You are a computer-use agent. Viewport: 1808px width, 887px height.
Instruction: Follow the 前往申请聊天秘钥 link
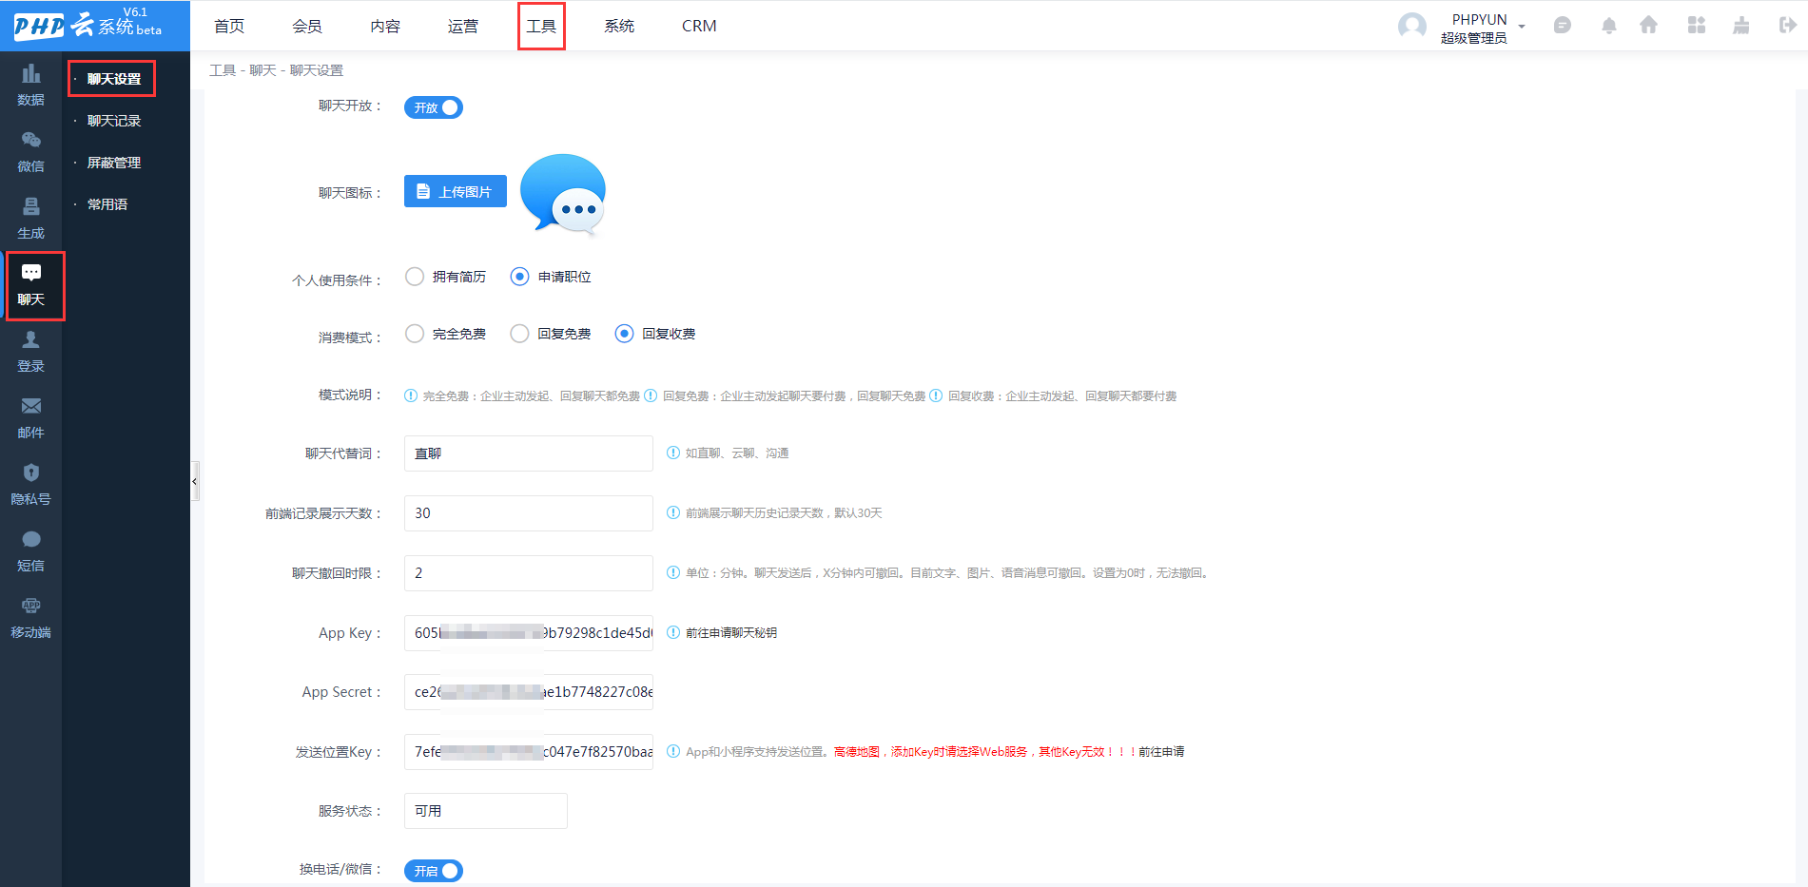731,633
